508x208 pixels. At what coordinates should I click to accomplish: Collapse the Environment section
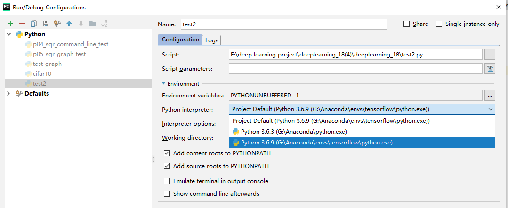point(164,84)
